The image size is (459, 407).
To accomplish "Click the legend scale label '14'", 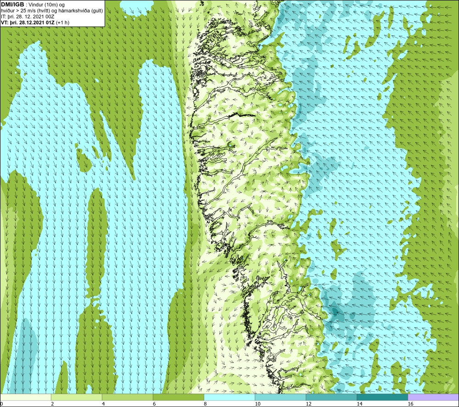I will point(359,404).
